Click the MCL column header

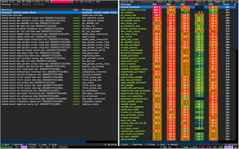[x=197, y=5]
